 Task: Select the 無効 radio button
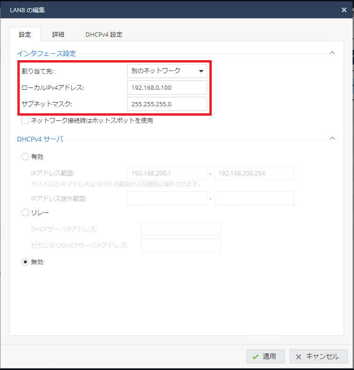pyautogui.click(x=25, y=262)
